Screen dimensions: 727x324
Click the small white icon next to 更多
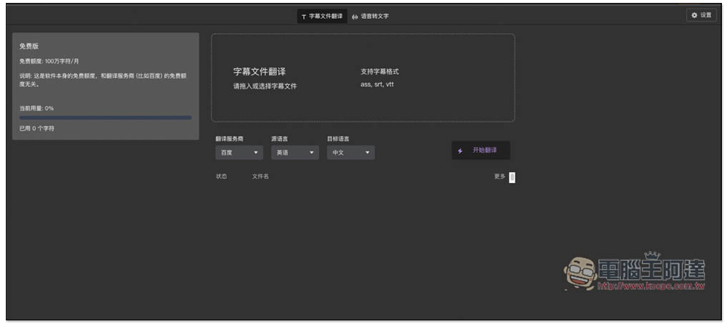[x=512, y=177]
